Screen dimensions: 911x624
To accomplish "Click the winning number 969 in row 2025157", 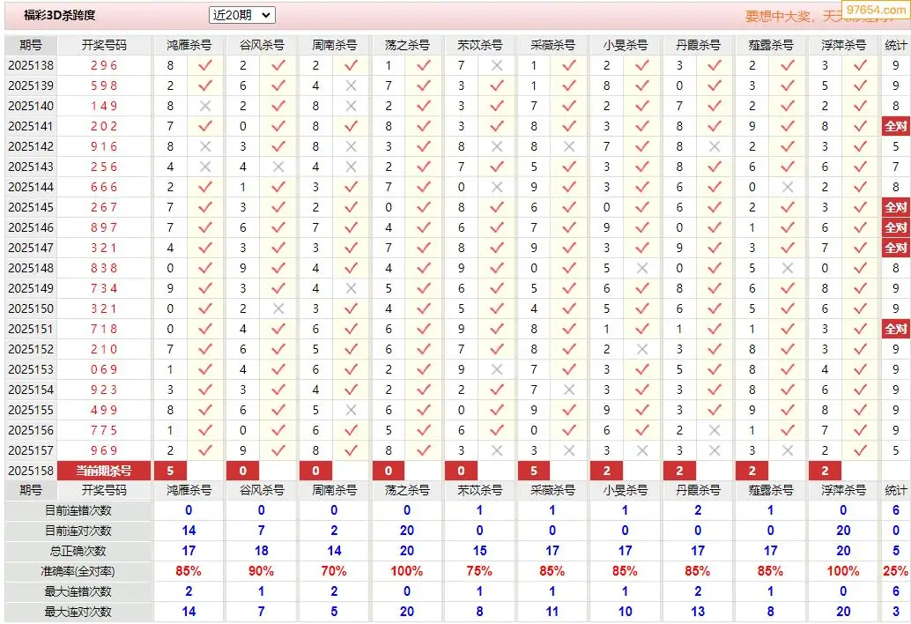I will (104, 451).
